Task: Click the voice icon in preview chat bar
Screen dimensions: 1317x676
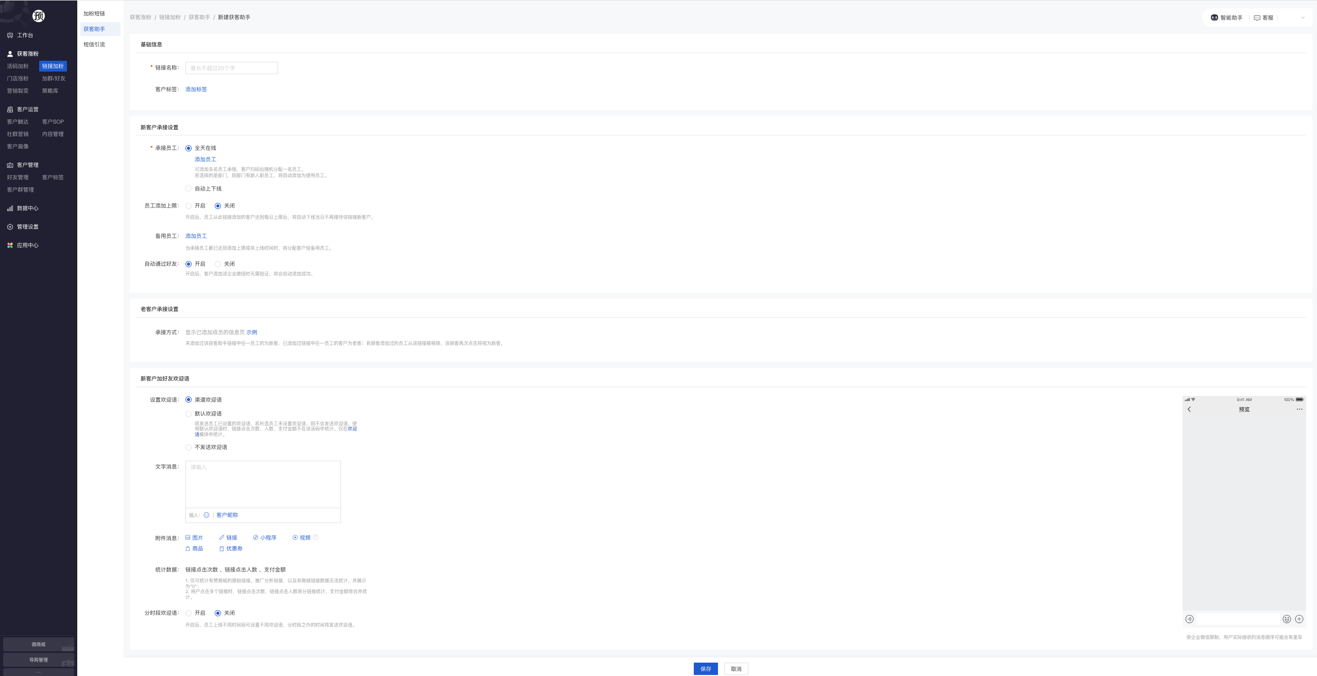Action: click(x=1189, y=619)
